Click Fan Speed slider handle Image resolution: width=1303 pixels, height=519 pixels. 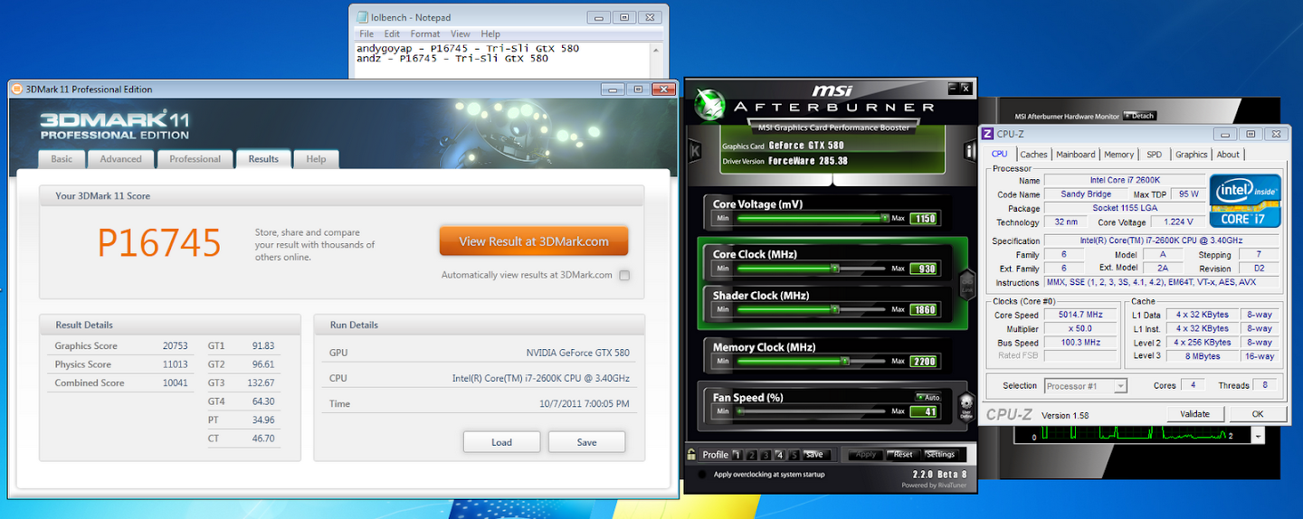point(739,411)
